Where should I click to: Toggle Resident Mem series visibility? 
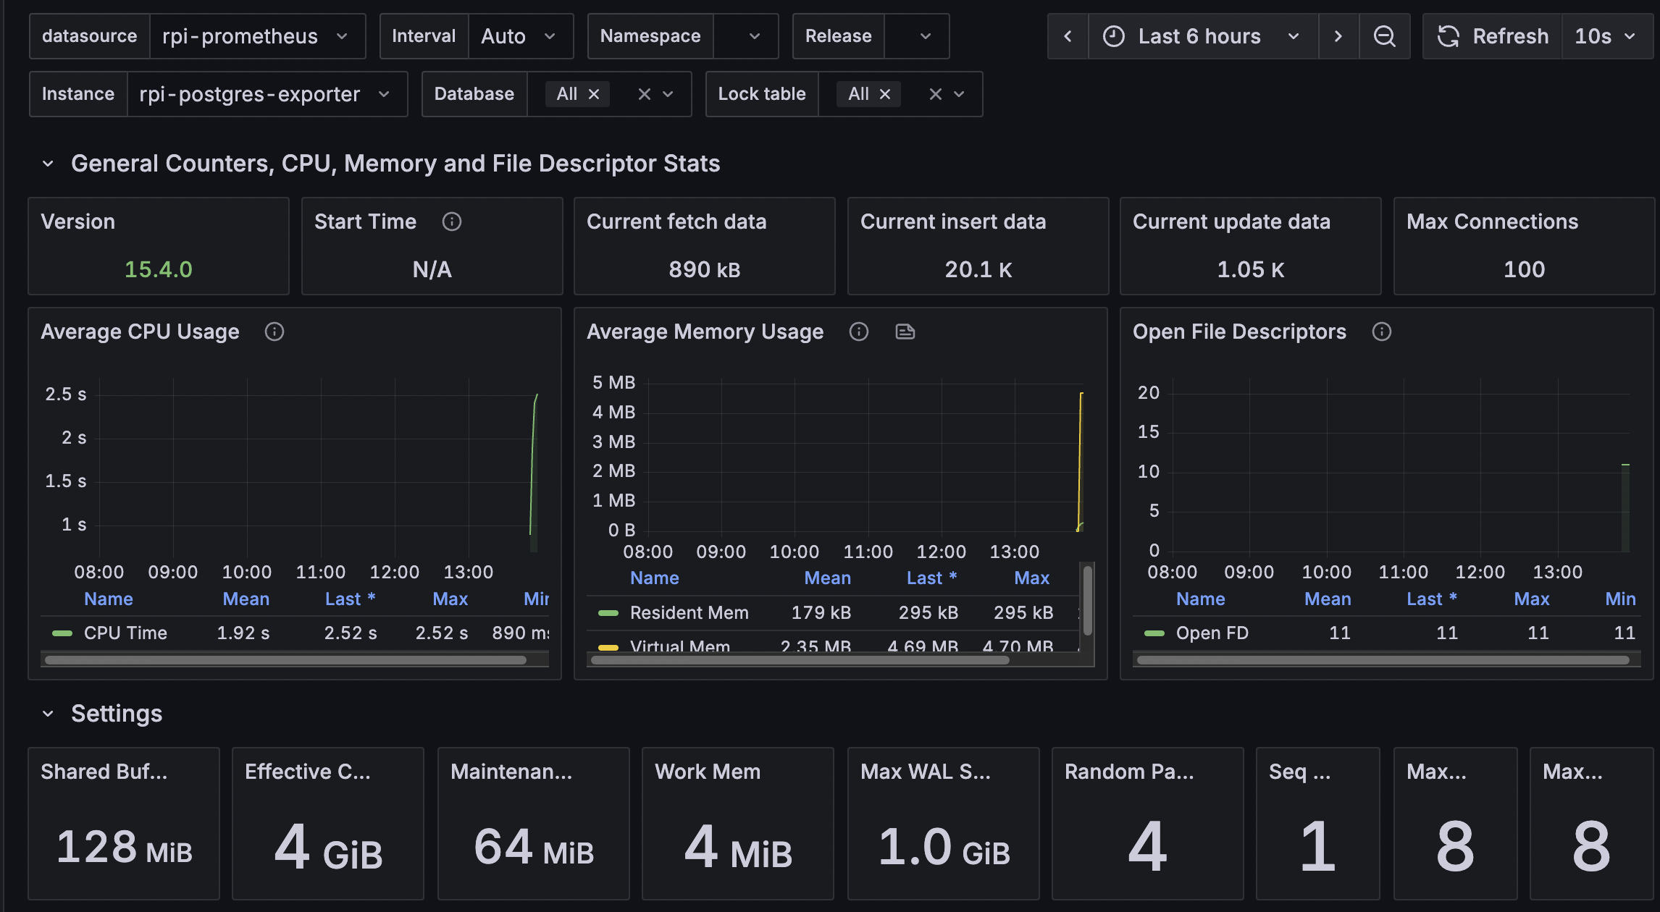point(688,612)
